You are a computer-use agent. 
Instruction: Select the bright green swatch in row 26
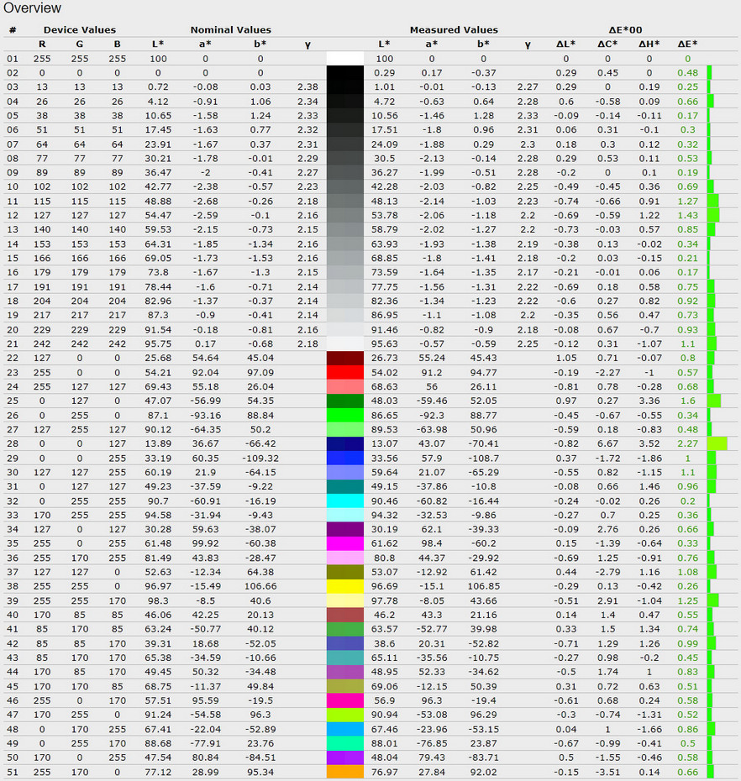point(344,415)
